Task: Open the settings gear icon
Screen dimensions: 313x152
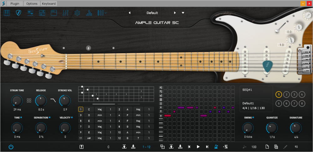Action: (x=77, y=13)
